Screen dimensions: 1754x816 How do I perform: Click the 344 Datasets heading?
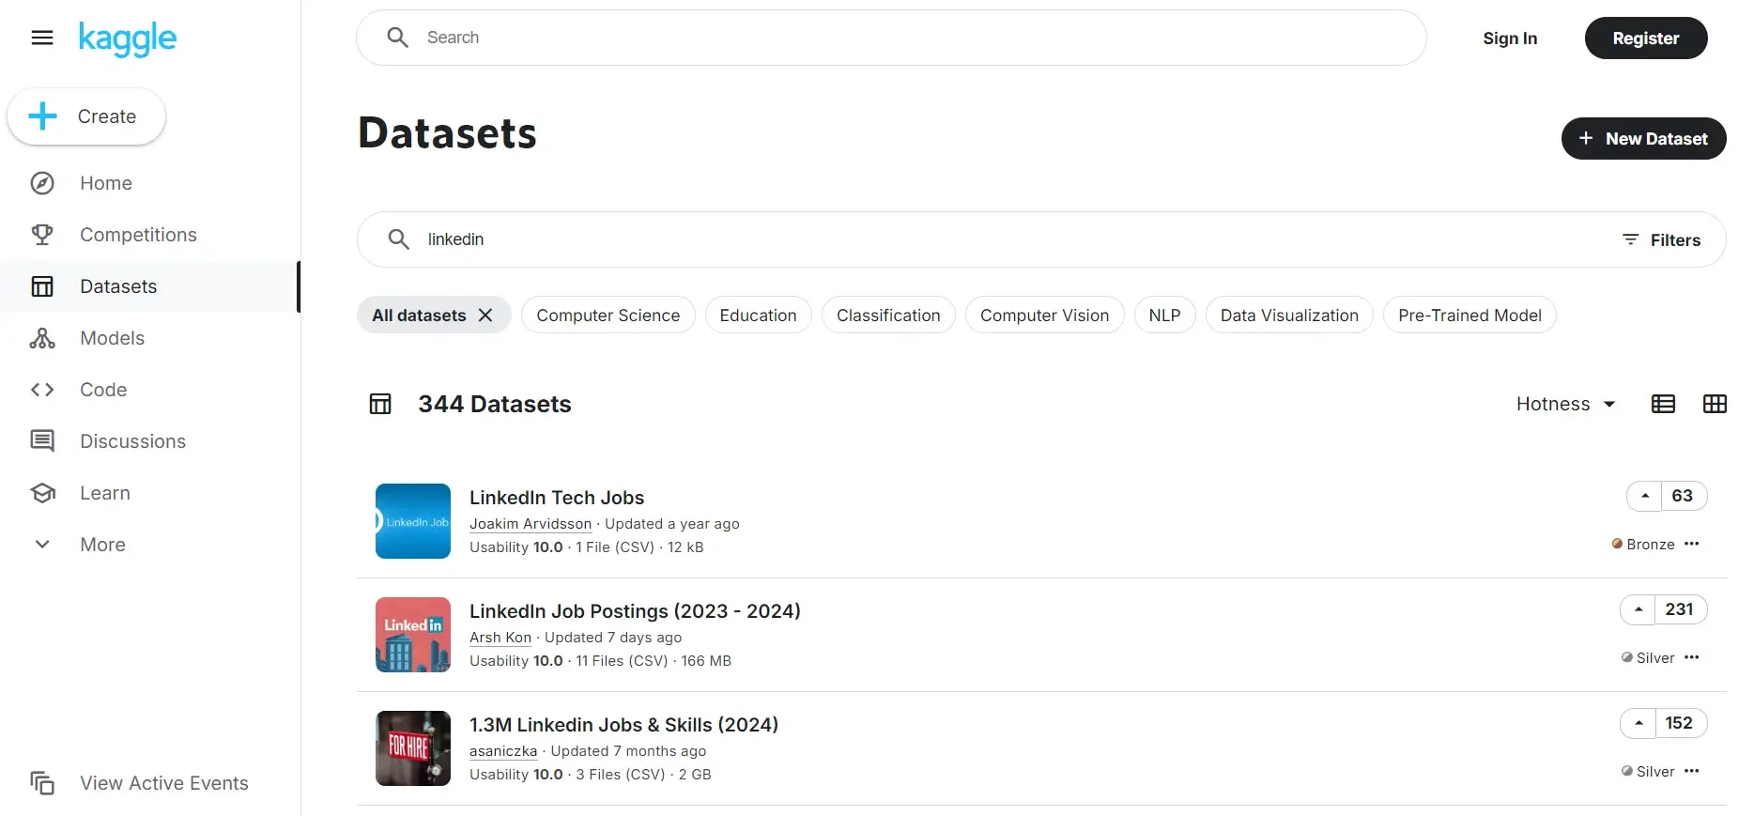pos(495,404)
